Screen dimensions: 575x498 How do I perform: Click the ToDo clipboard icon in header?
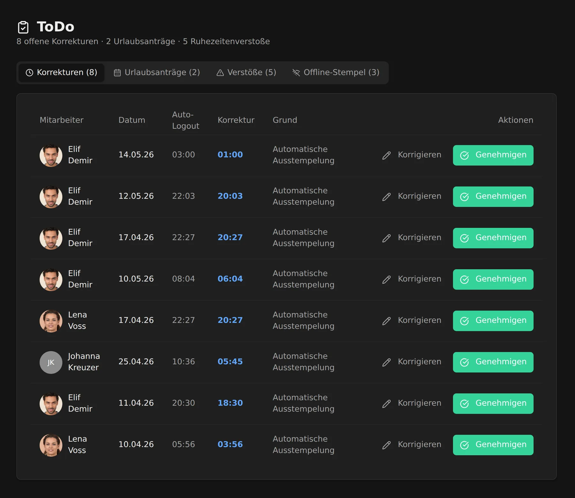23,27
